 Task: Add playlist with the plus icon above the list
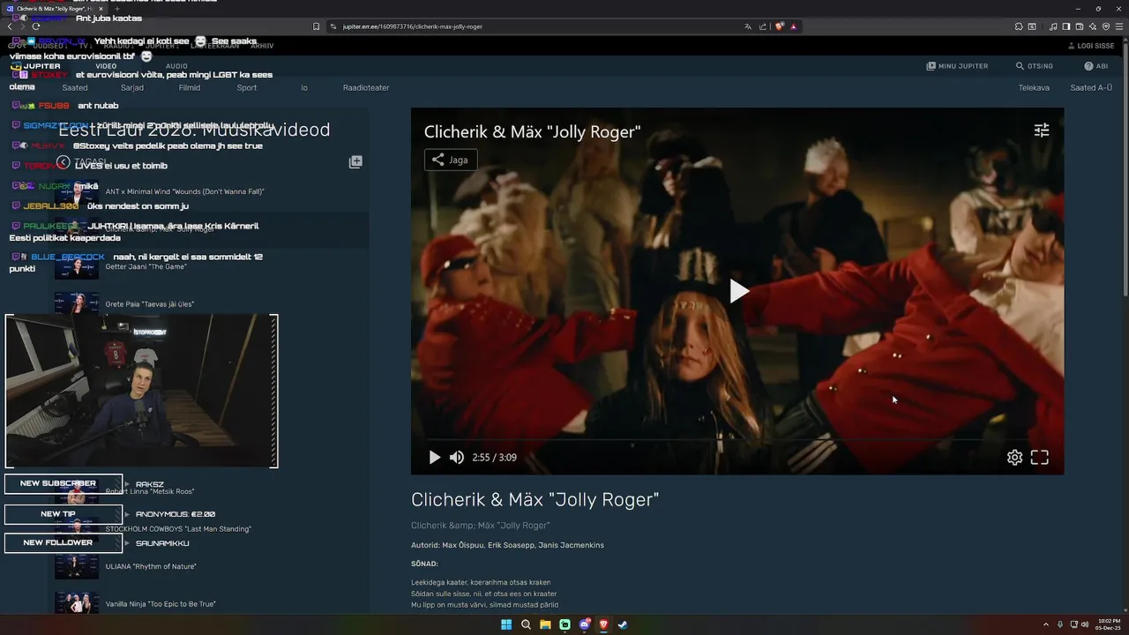pyautogui.click(x=355, y=162)
